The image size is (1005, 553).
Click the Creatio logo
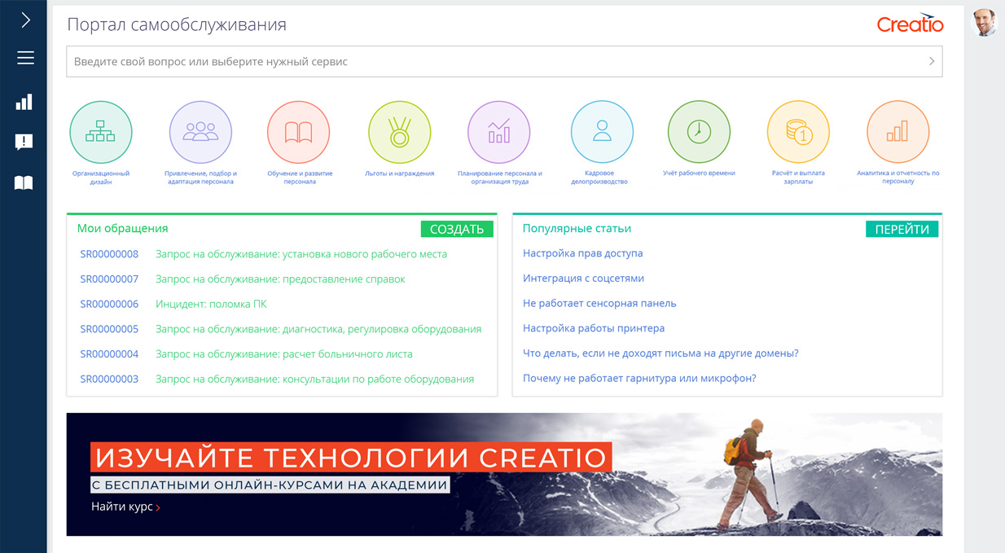pyautogui.click(x=910, y=24)
